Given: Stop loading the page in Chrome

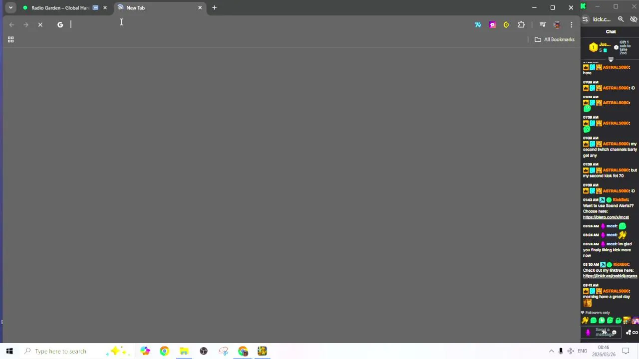Looking at the screenshot, I should (40, 24).
